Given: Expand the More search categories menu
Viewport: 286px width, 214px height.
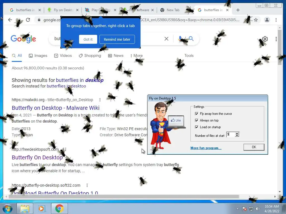Looking at the screenshot, I should pos(136,56).
